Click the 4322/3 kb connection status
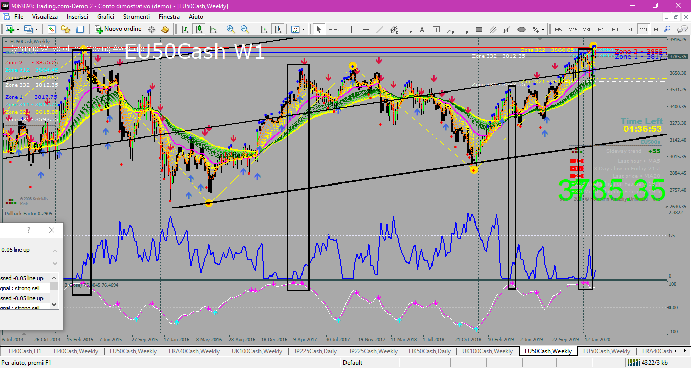691x368 pixels. tap(647, 362)
